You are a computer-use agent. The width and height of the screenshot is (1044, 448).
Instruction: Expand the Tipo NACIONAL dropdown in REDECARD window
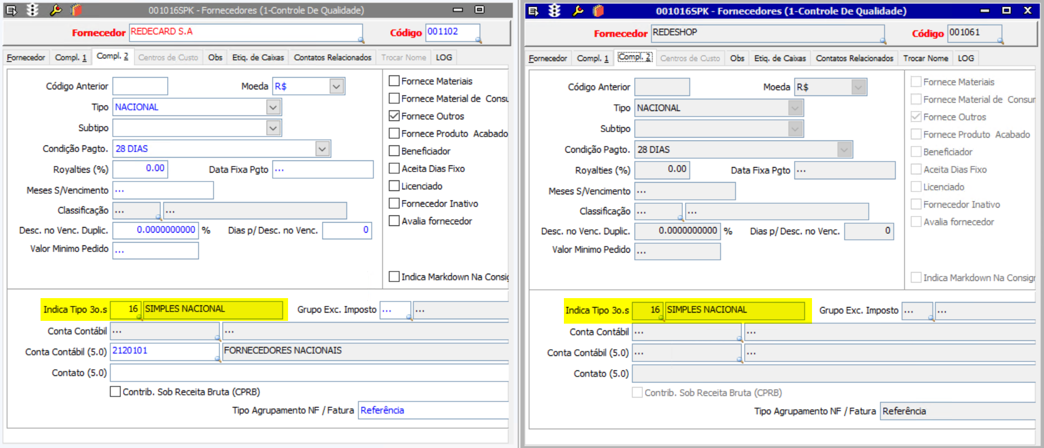click(x=273, y=107)
